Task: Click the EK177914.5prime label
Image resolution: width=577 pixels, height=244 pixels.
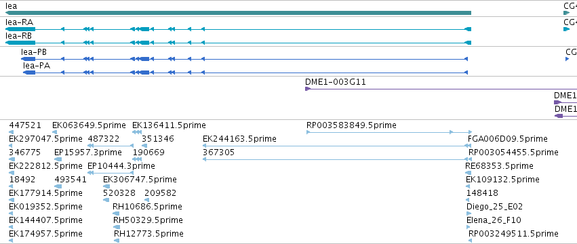Action: click(45, 193)
